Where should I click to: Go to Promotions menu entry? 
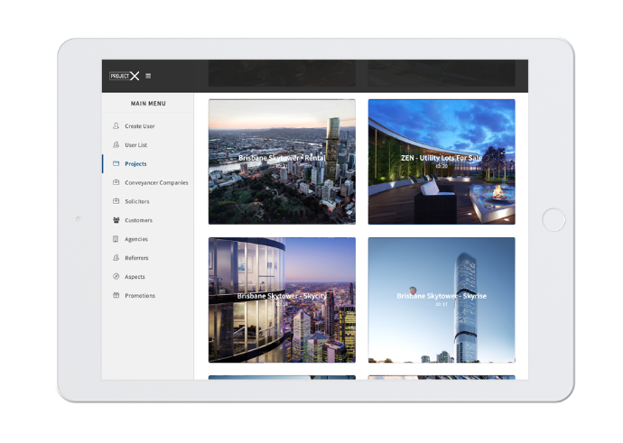pos(140,296)
